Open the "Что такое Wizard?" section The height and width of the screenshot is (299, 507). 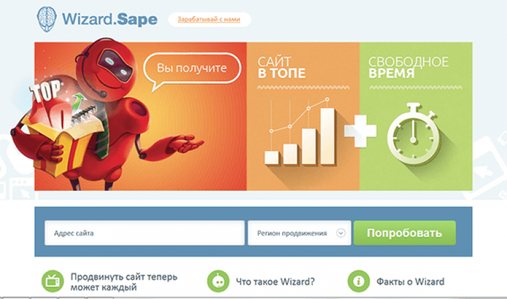tap(276, 281)
